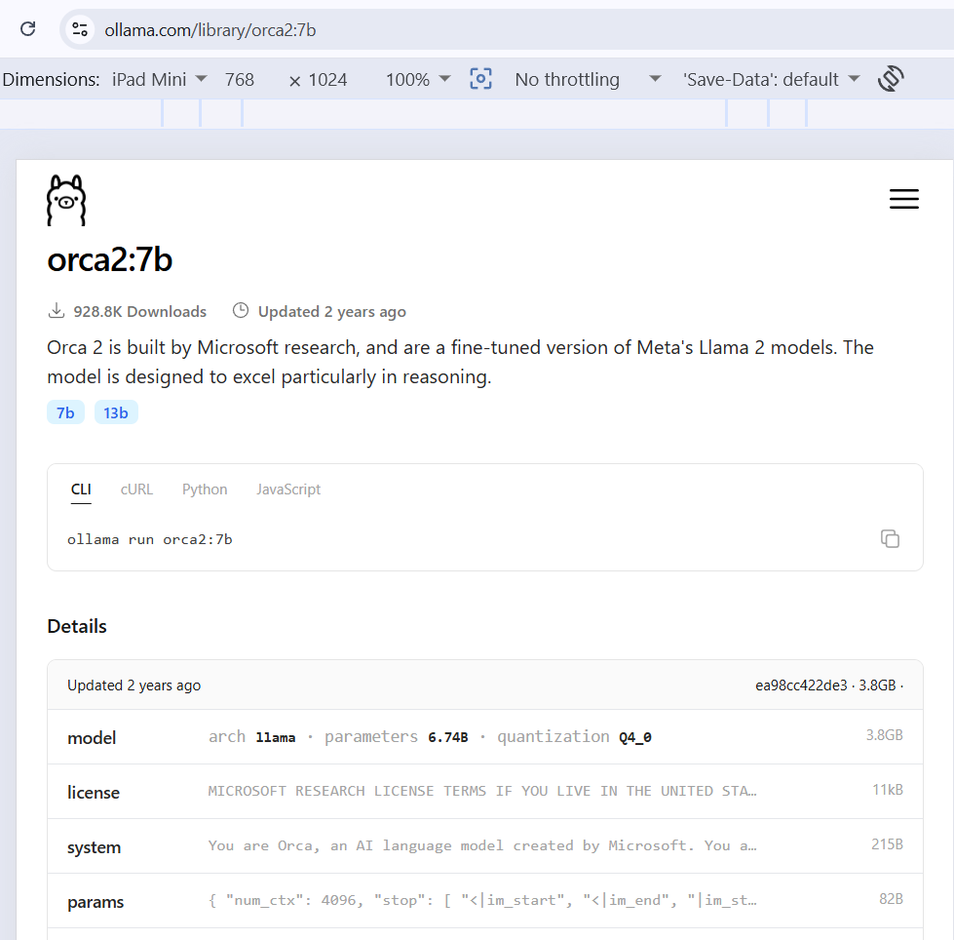Edit the device width field showing 768
The image size is (954, 940).
click(x=240, y=80)
